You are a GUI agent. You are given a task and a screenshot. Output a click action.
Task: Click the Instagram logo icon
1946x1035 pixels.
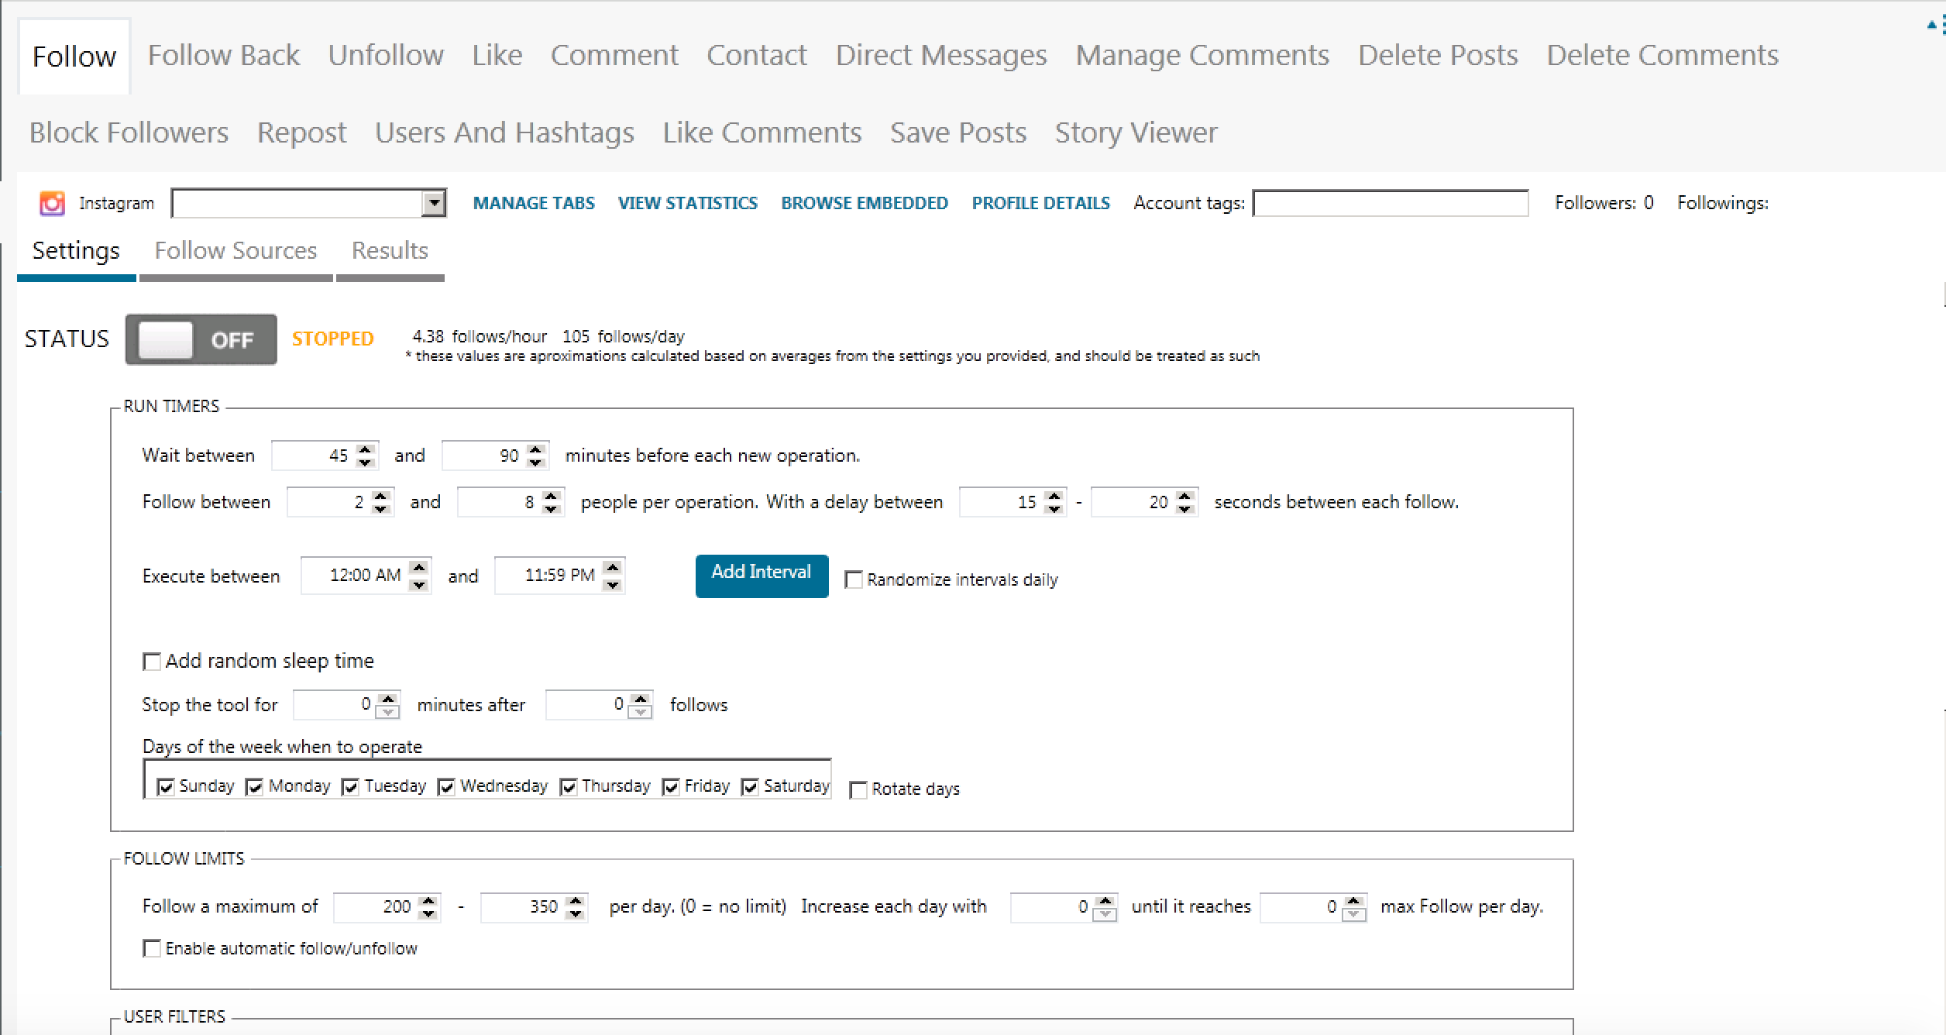[x=52, y=203]
